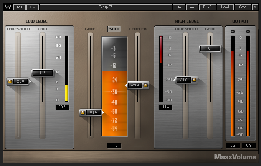
Task: Open the Load preset menu
Action: 225,7
